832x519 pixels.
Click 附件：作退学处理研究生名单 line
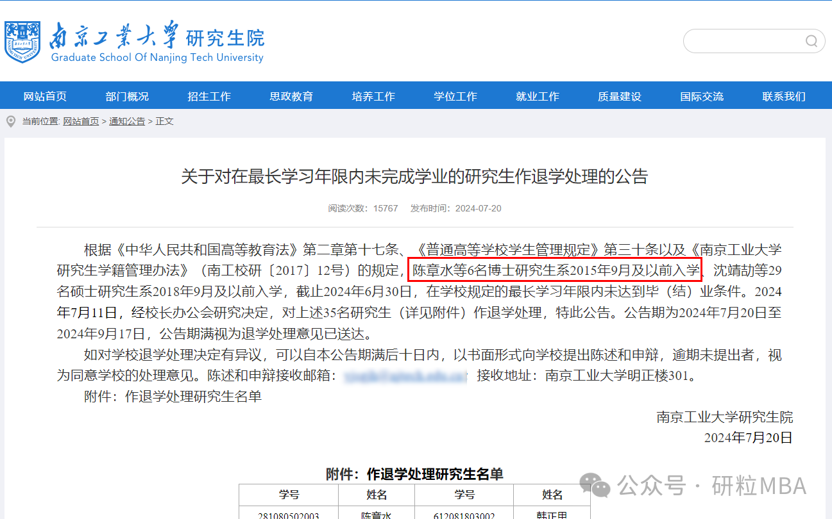pyautogui.click(x=173, y=397)
